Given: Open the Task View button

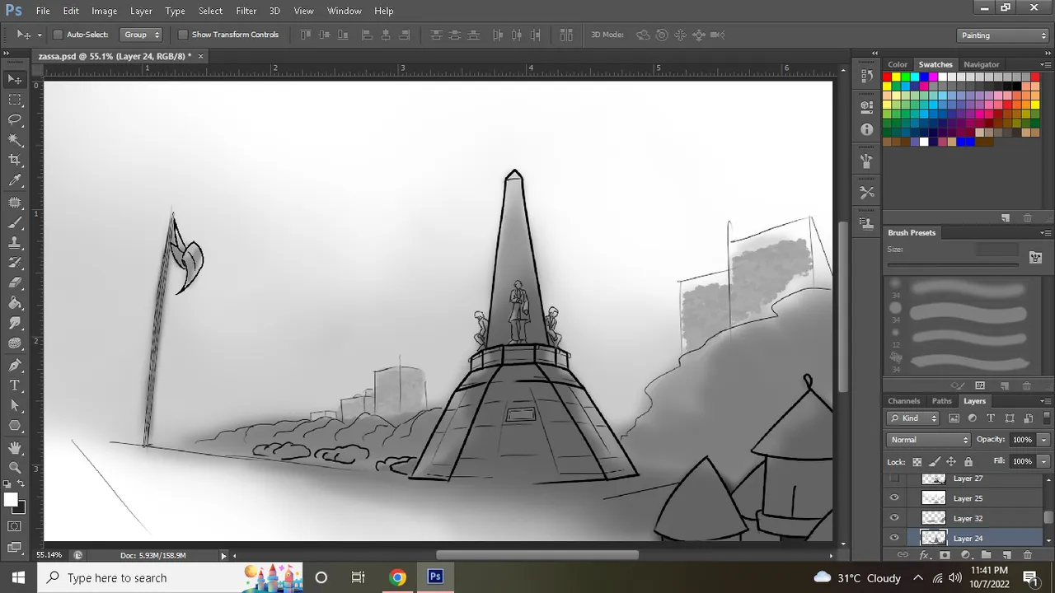Looking at the screenshot, I should (358, 577).
